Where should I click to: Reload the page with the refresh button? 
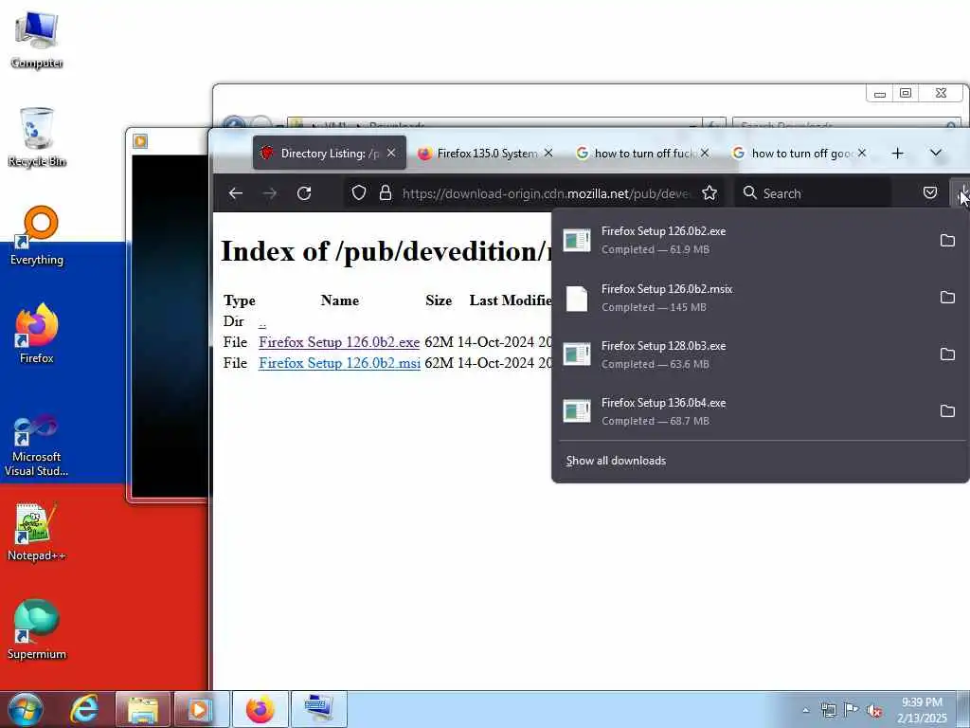304,193
